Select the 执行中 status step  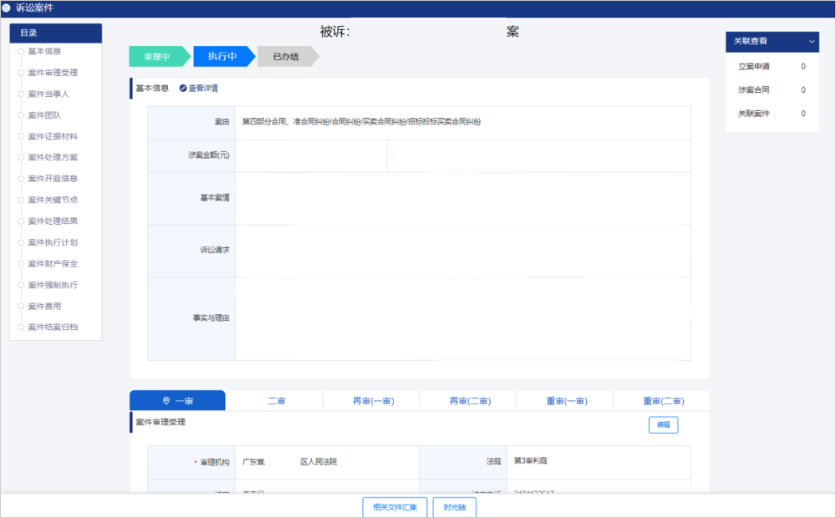(222, 57)
